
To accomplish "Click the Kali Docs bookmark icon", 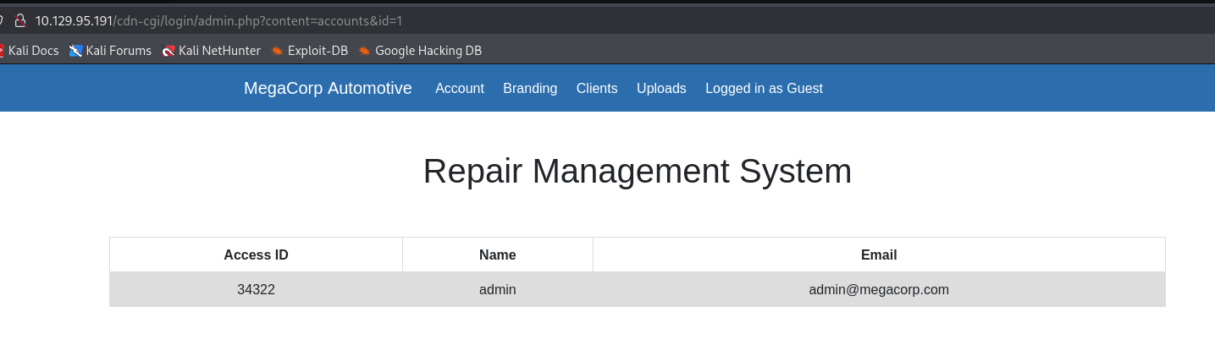I will pos(3,51).
